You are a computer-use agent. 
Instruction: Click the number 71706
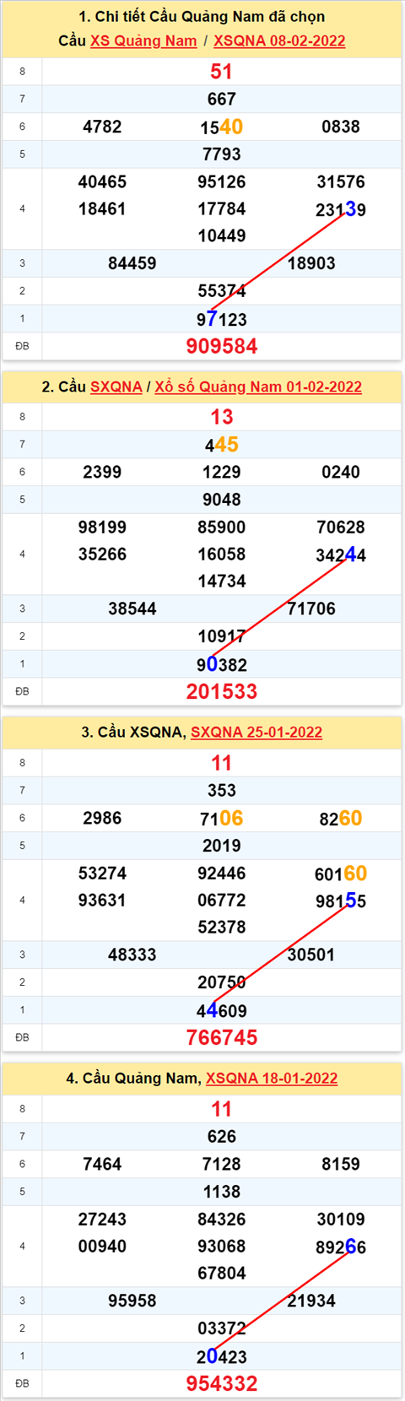tap(311, 609)
